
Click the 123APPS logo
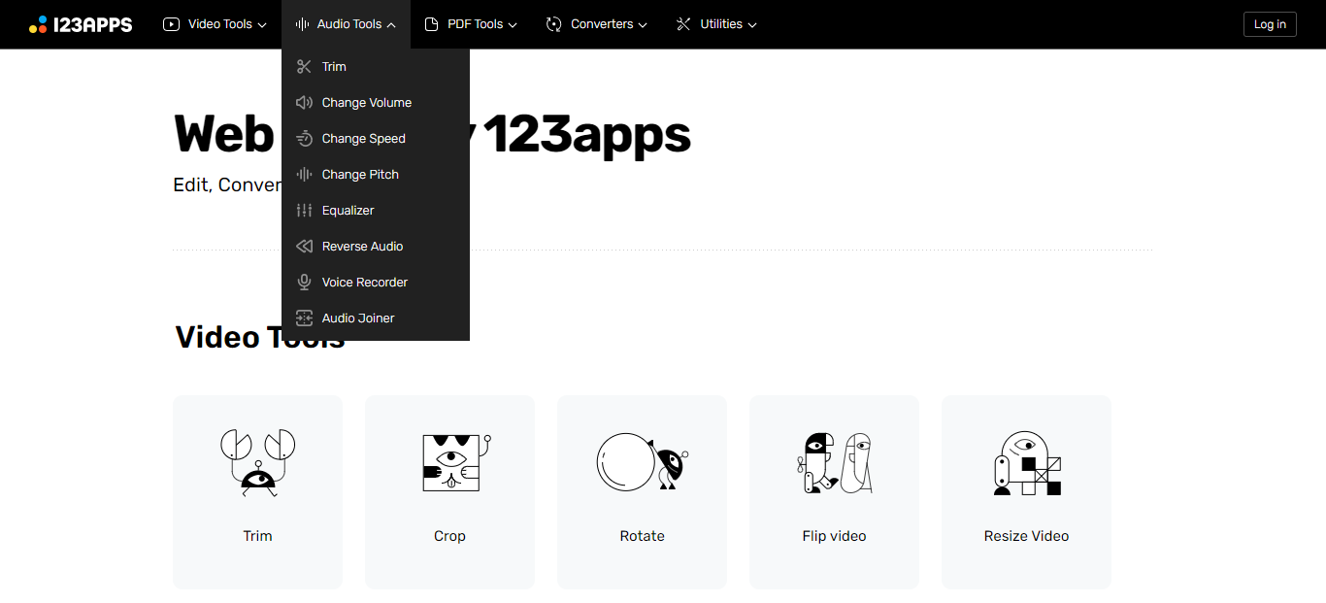point(82,23)
